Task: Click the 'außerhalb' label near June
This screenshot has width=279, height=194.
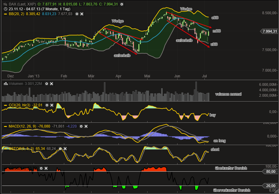Action: point(184,40)
